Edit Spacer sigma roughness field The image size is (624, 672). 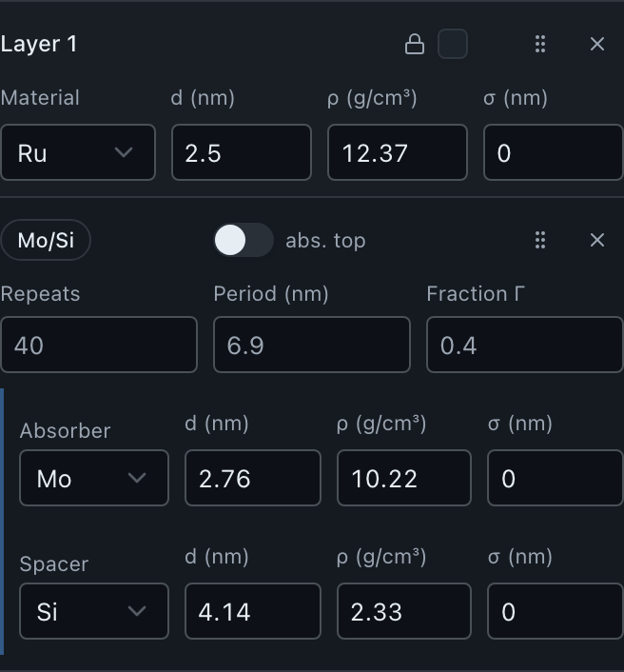[x=556, y=611]
